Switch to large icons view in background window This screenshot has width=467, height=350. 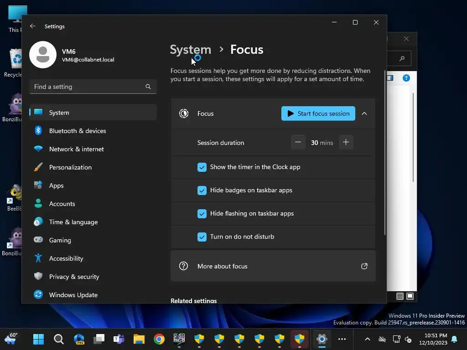(410, 296)
